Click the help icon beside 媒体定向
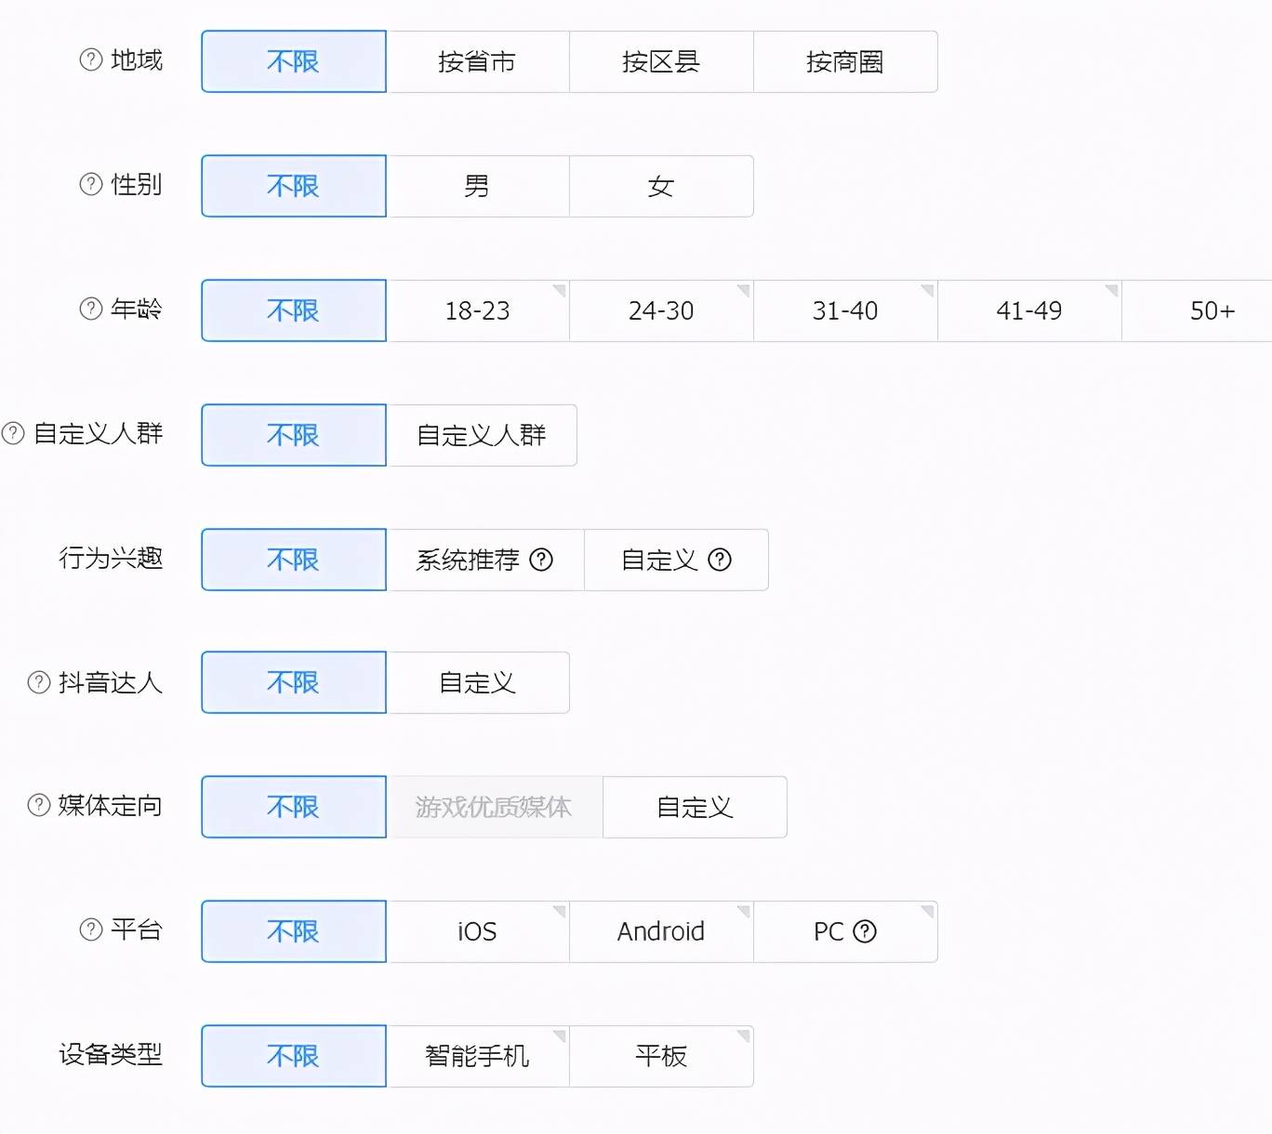Image resolution: width=1272 pixels, height=1134 pixels. click(39, 805)
